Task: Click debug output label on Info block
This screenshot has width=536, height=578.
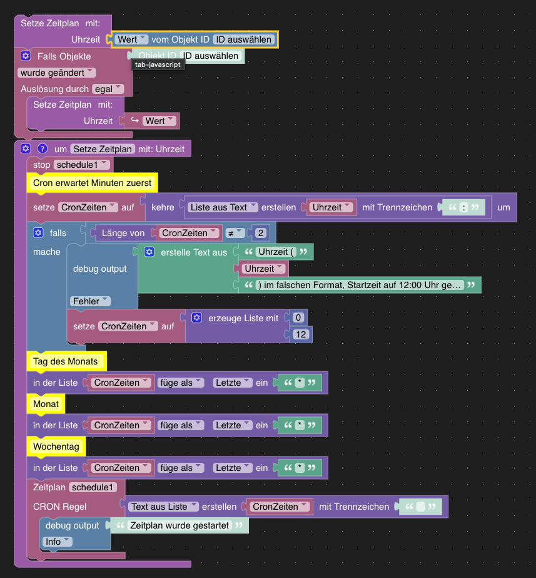Action: click(72, 525)
